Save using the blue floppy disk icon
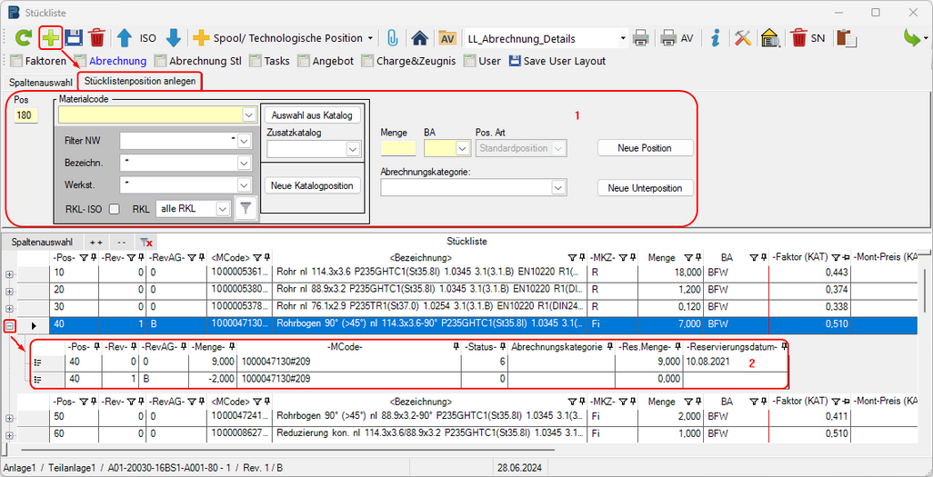The width and height of the screenshot is (933, 477). pyautogui.click(x=73, y=38)
